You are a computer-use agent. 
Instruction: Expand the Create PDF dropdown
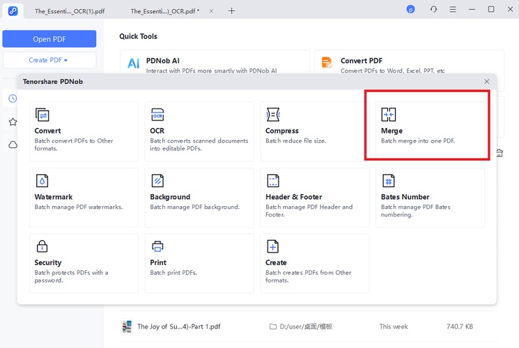[x=49, y=61]
